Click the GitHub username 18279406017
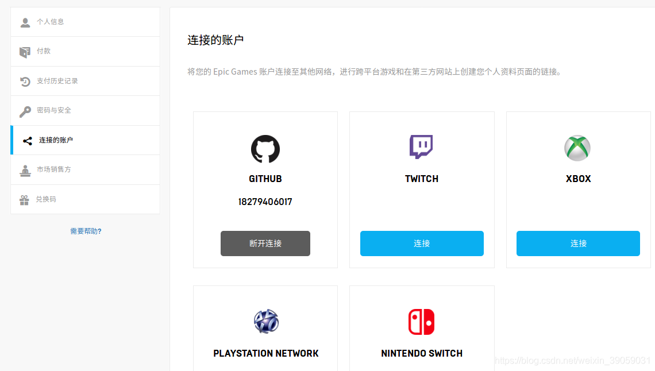The image size is (655, 371). coord(265,202)
